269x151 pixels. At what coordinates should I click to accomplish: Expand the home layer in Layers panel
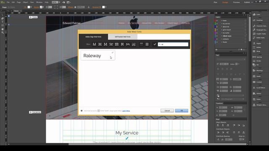coord(222,21)
